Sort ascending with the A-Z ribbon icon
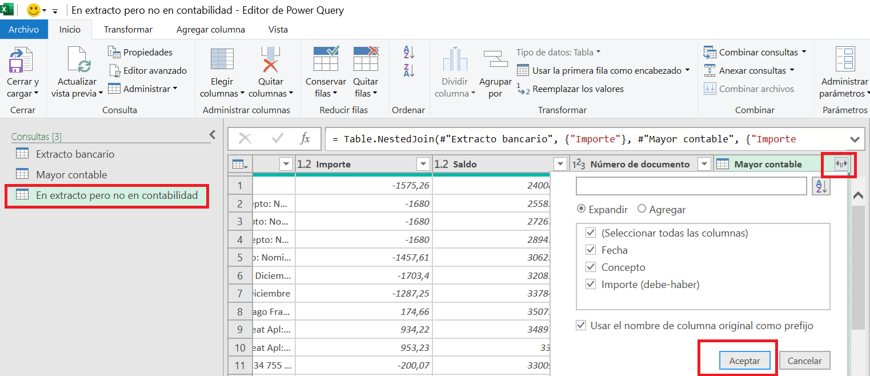 click(x=409, y=52)
